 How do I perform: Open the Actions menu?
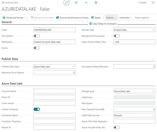pos(111,18)
